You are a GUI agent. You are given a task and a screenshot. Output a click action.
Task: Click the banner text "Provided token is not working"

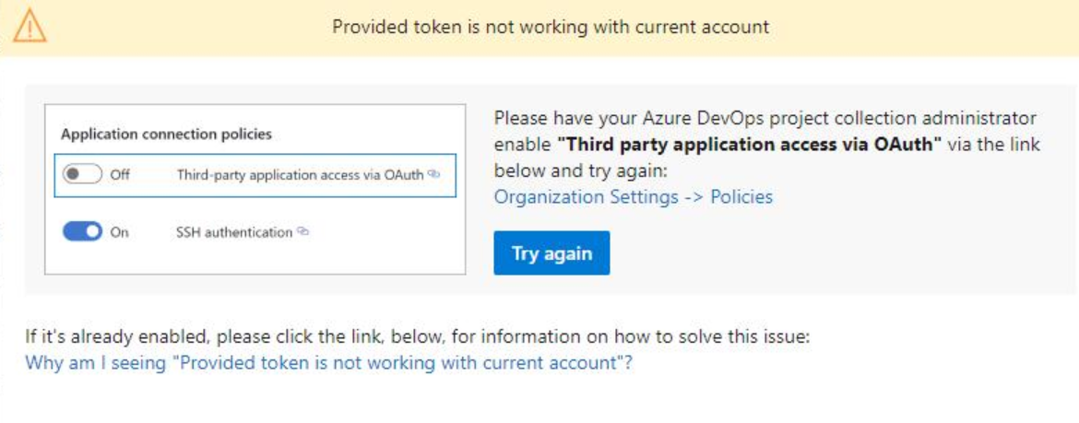click(551, 28)
